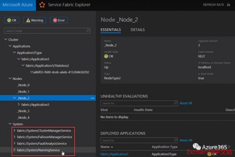This screenshot has height=157, width=235.
Task: Click the Service Fabric Explorer logo icon
Action: (42, 5)
